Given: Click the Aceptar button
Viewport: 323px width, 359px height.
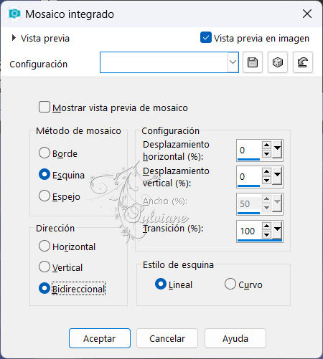Looking at the screenshot, I should coord(100,338).
